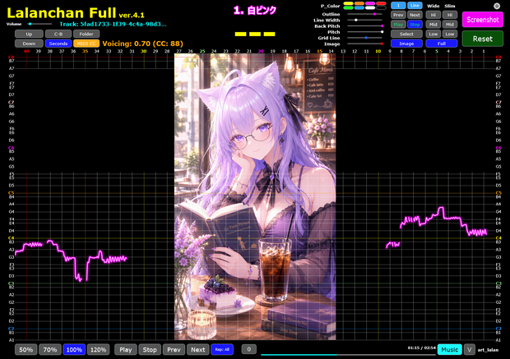The image size is (510, 359).
Task: Pick the orange P_Color swatch
Action: click(359, 3)
